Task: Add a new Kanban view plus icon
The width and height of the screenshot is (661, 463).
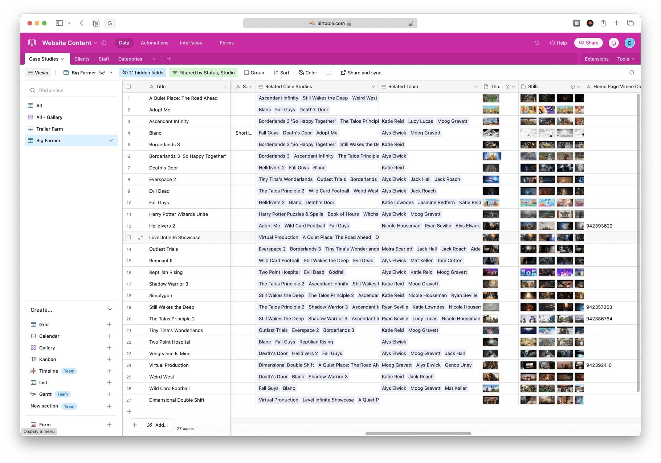Action: (109, 359)
